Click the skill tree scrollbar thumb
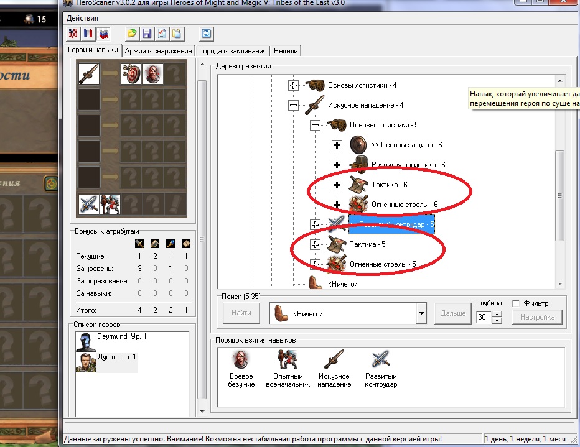 (560, 196)
